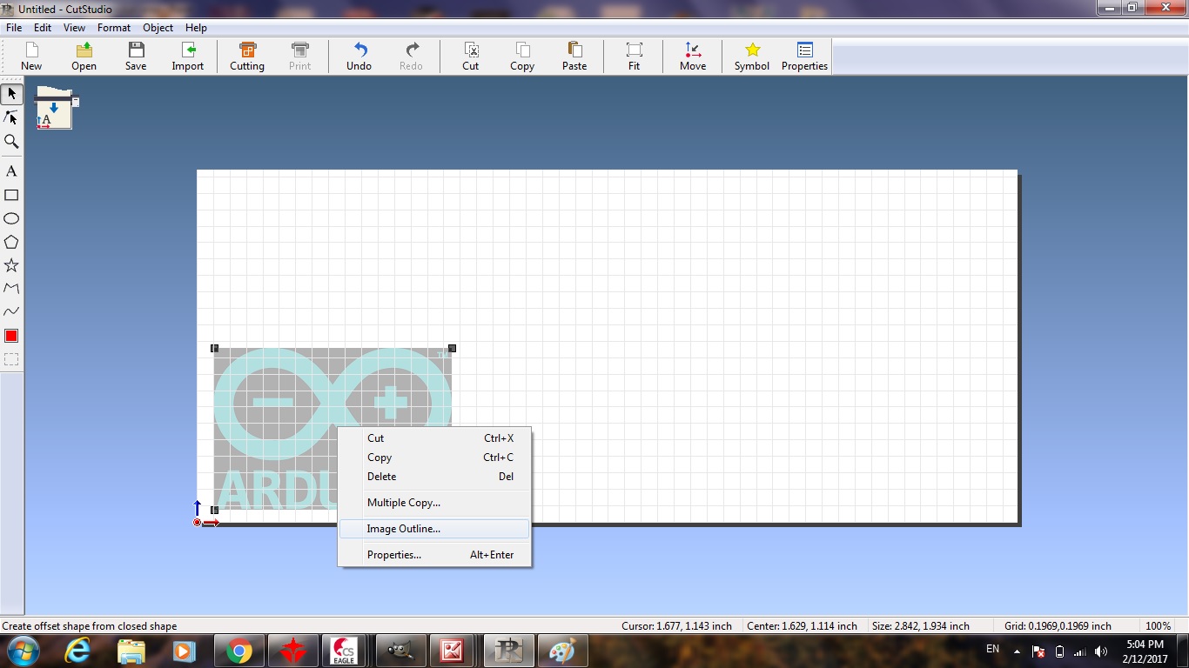
Task: Click the Save toolbar icon
Action: pyautogui.click(x=136, y=57)
